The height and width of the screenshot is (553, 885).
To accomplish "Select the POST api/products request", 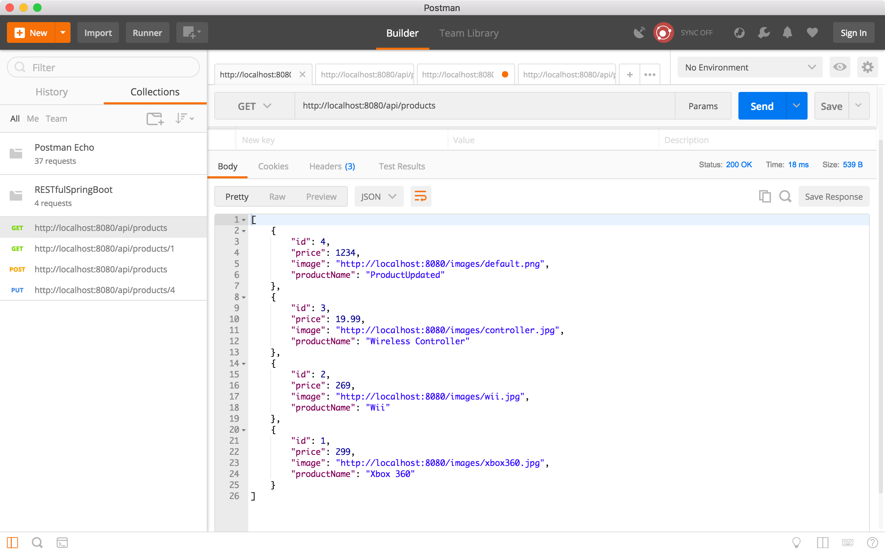I will 103,269.
